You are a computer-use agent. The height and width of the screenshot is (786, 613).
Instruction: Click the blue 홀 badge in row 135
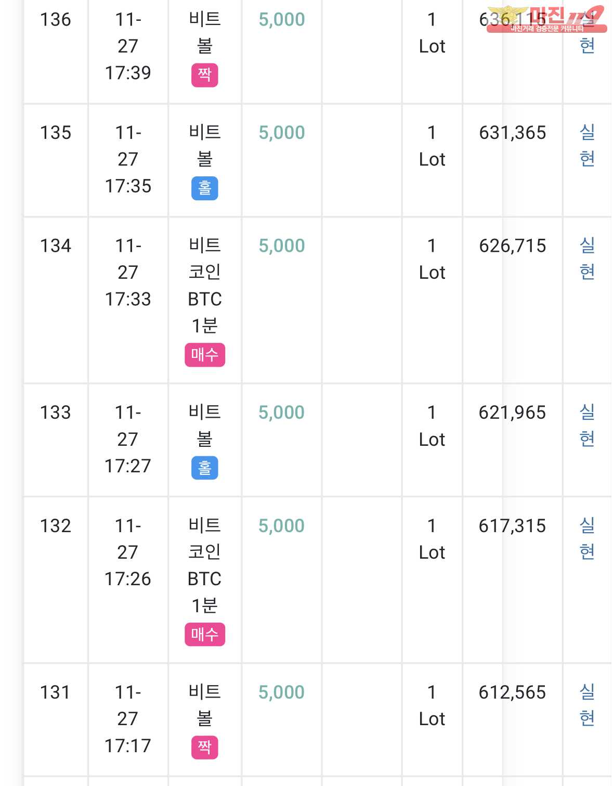point(204,188)
